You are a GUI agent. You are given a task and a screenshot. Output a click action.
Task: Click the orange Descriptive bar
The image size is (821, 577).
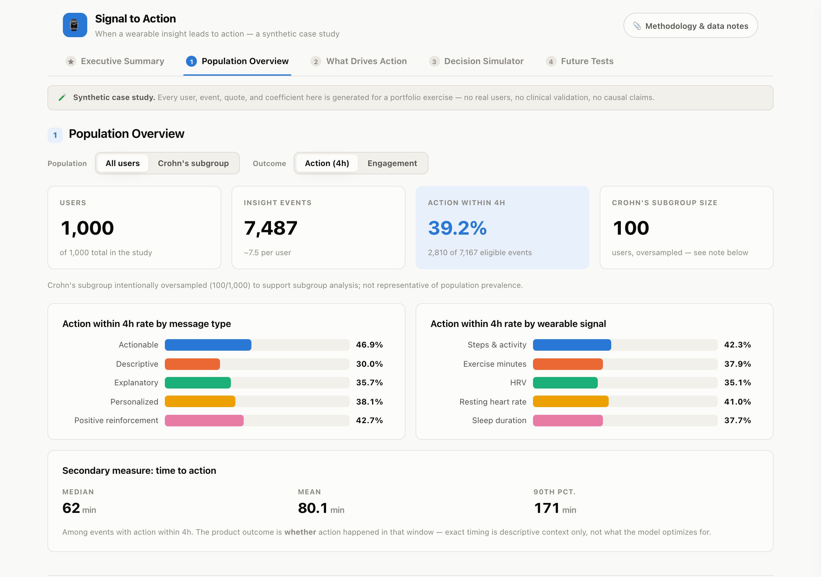[x=192, y=364]
